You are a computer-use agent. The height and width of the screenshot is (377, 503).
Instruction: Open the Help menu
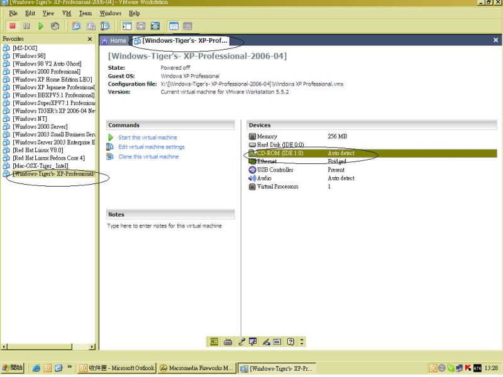pyautogui.click(x=134, y=13)
